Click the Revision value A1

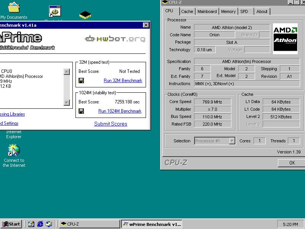tap(289, 76)
